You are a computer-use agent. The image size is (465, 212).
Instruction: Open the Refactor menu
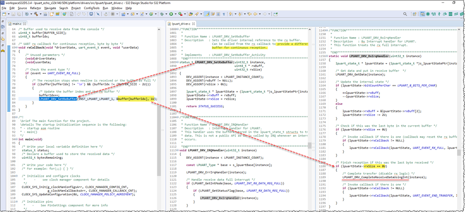[35, 8]
